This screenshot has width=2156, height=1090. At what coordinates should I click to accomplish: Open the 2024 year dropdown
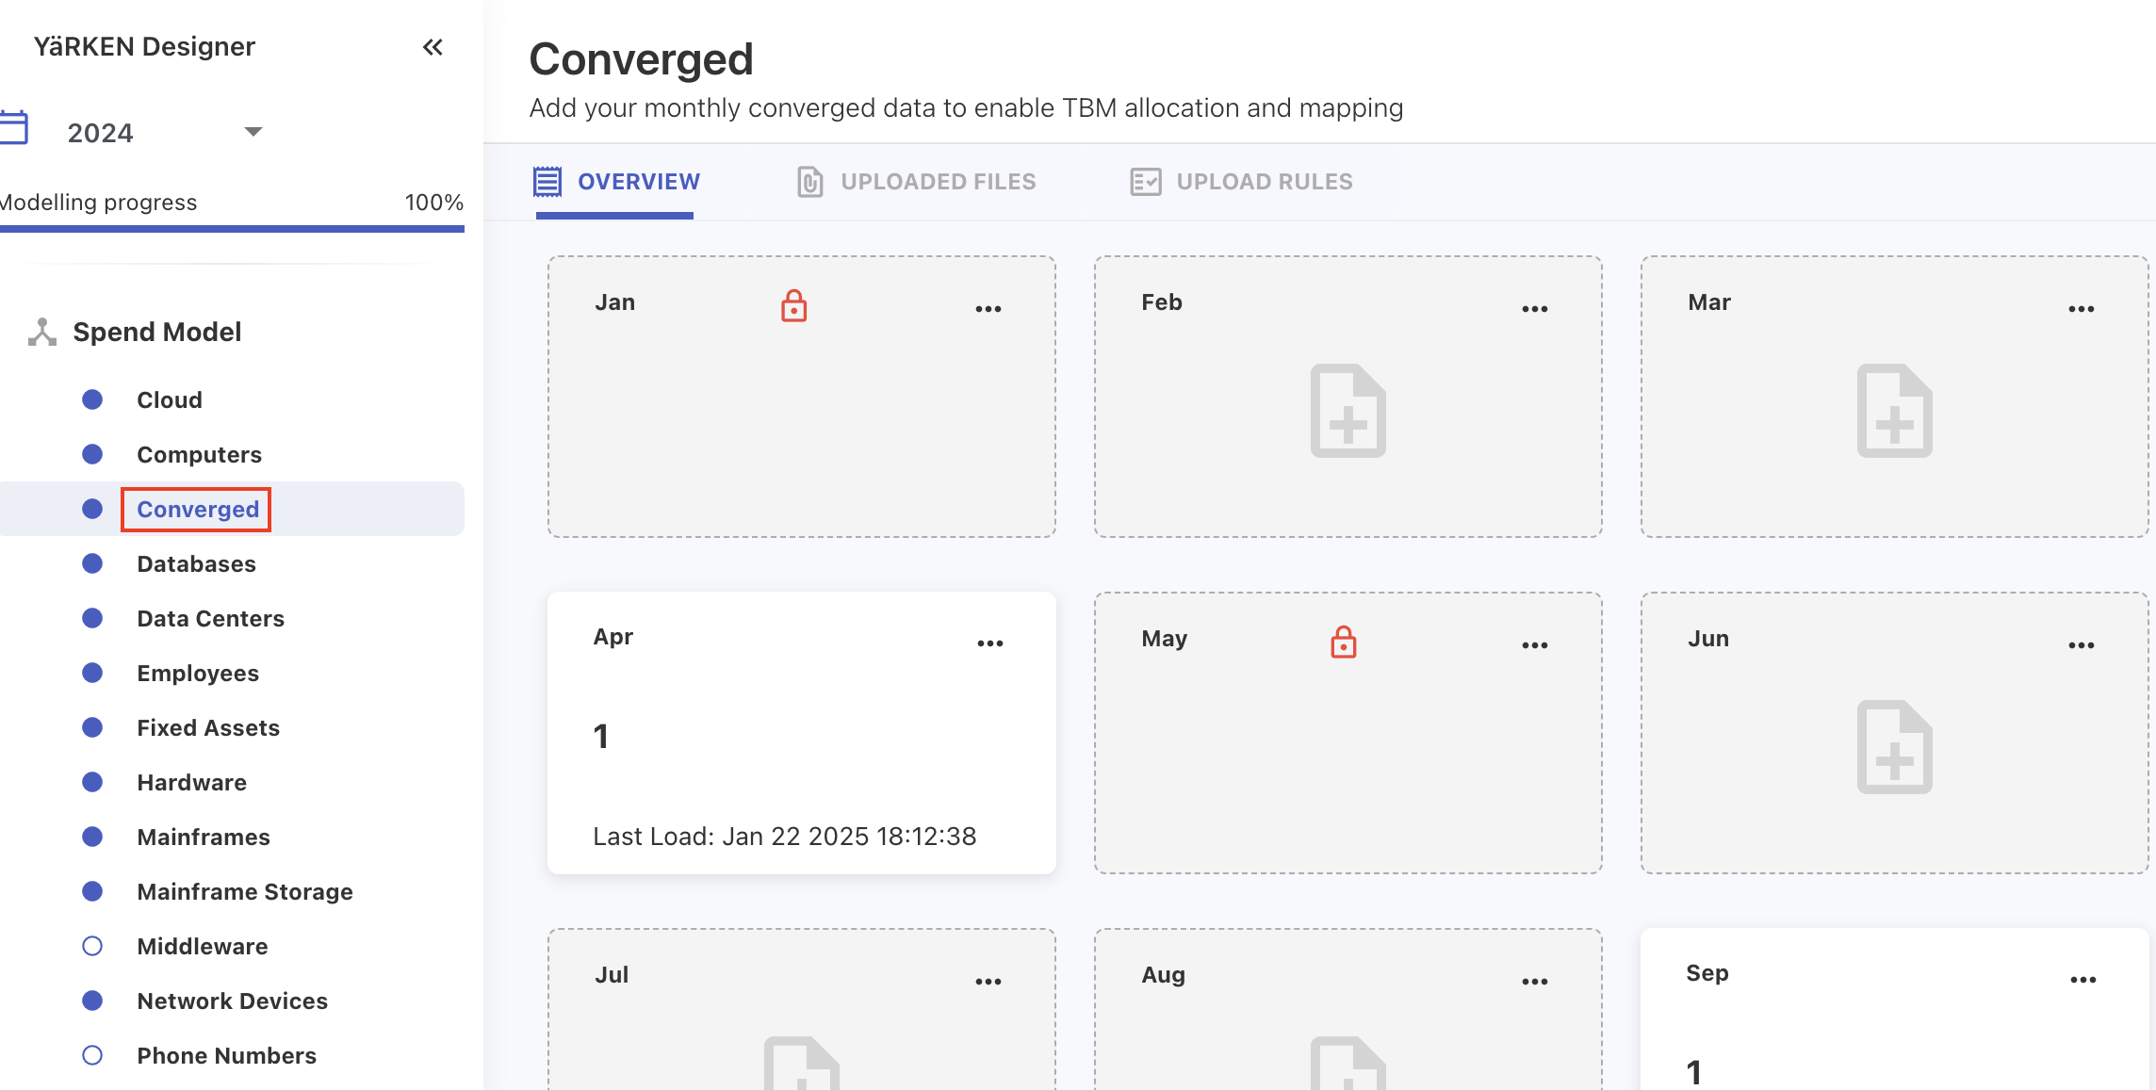[253, 132]
